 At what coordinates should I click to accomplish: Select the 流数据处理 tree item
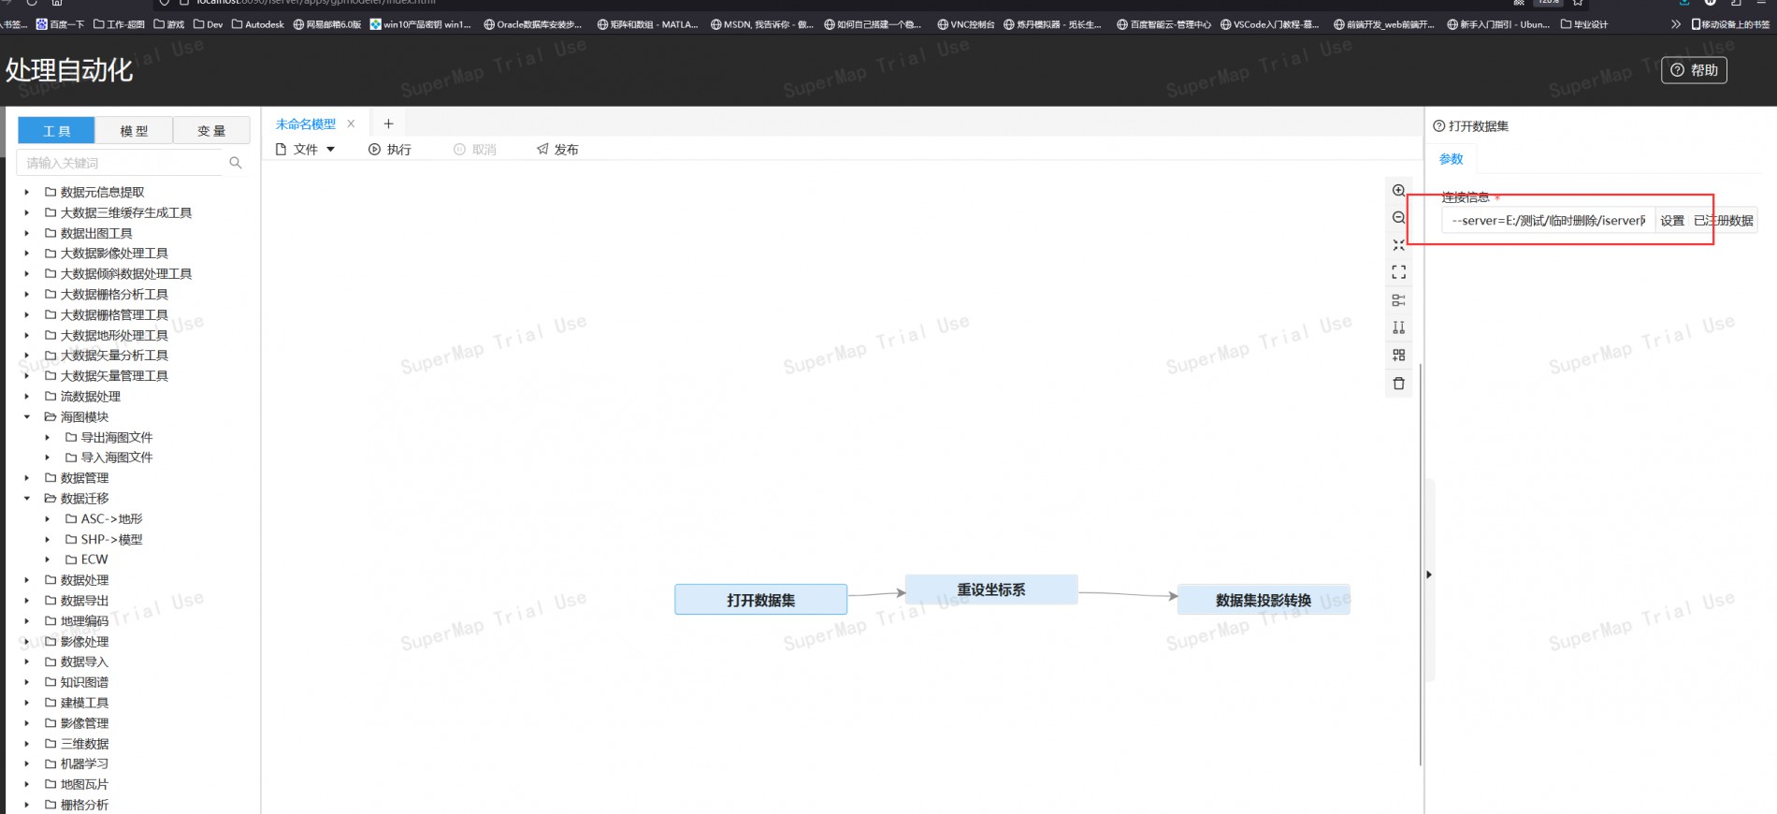[90, 397]
